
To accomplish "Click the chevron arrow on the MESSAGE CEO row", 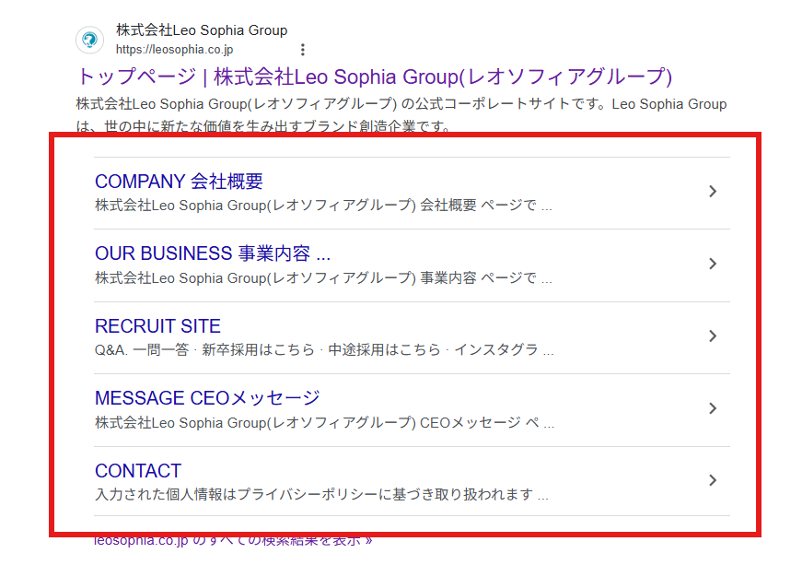I will (713, 408).
